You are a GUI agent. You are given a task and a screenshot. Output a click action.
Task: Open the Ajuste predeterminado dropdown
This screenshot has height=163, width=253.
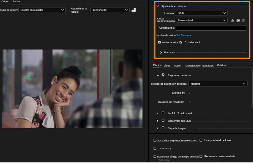202,20
